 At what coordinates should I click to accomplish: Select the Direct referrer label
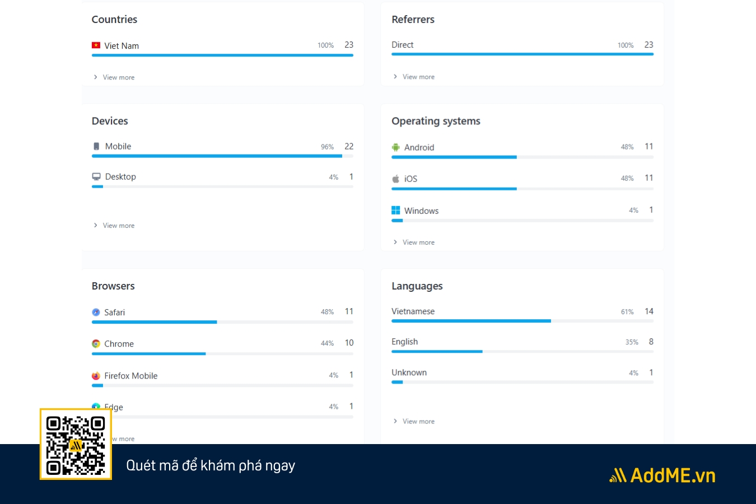click(x=403, y=45)
